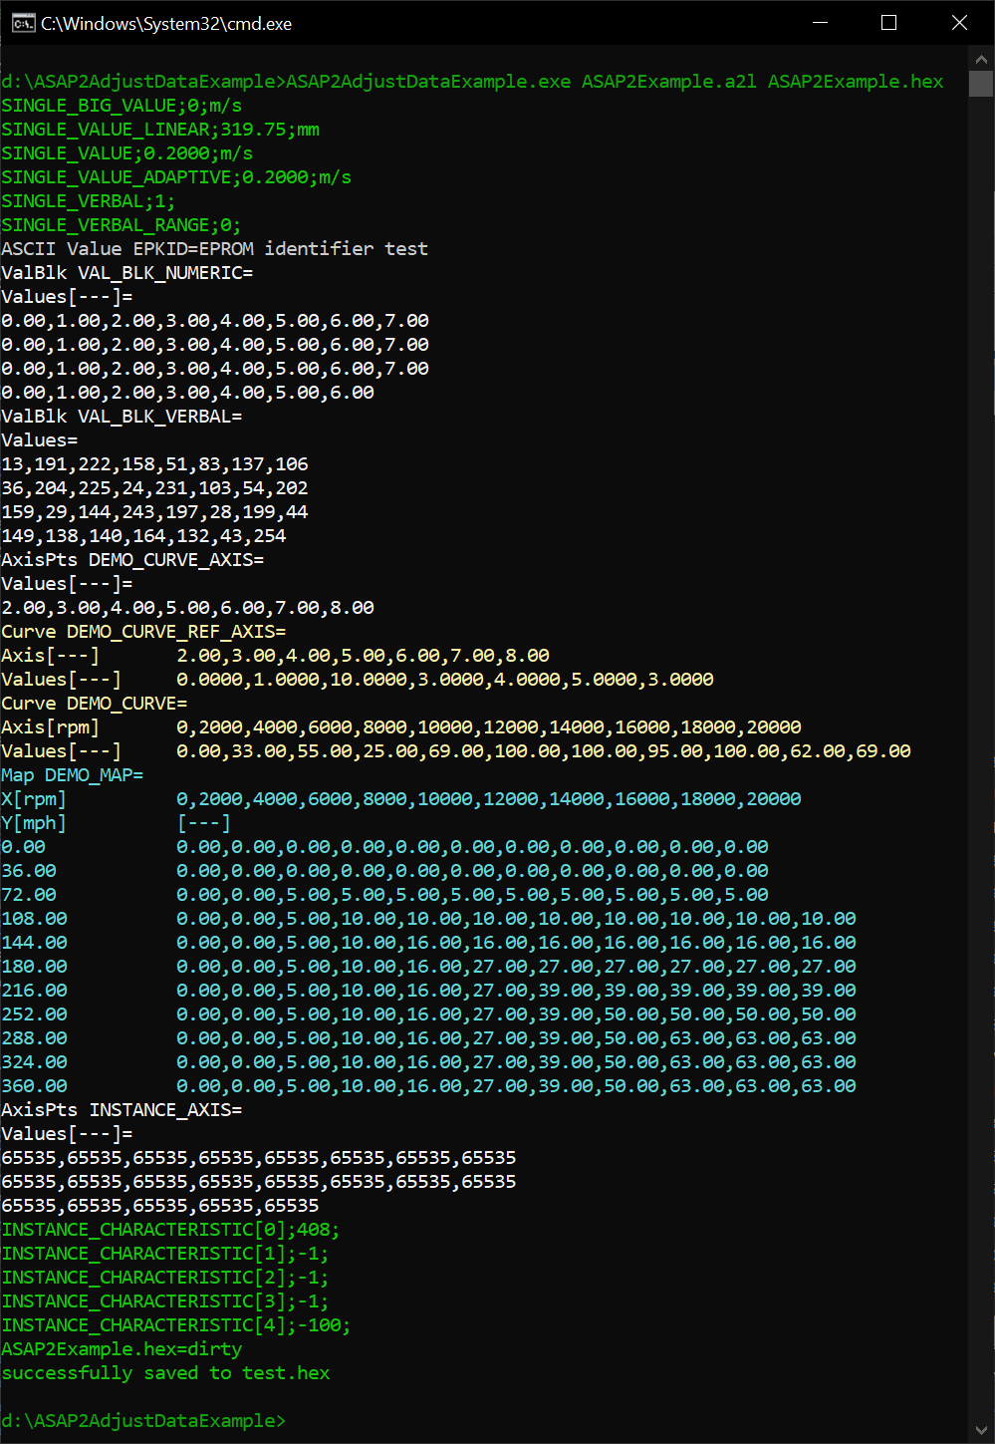Click the ValBlk VAL_BLK_NUMERIC heading line
The height and width of the screenshot is (1444, 995).
click(127, 273)
